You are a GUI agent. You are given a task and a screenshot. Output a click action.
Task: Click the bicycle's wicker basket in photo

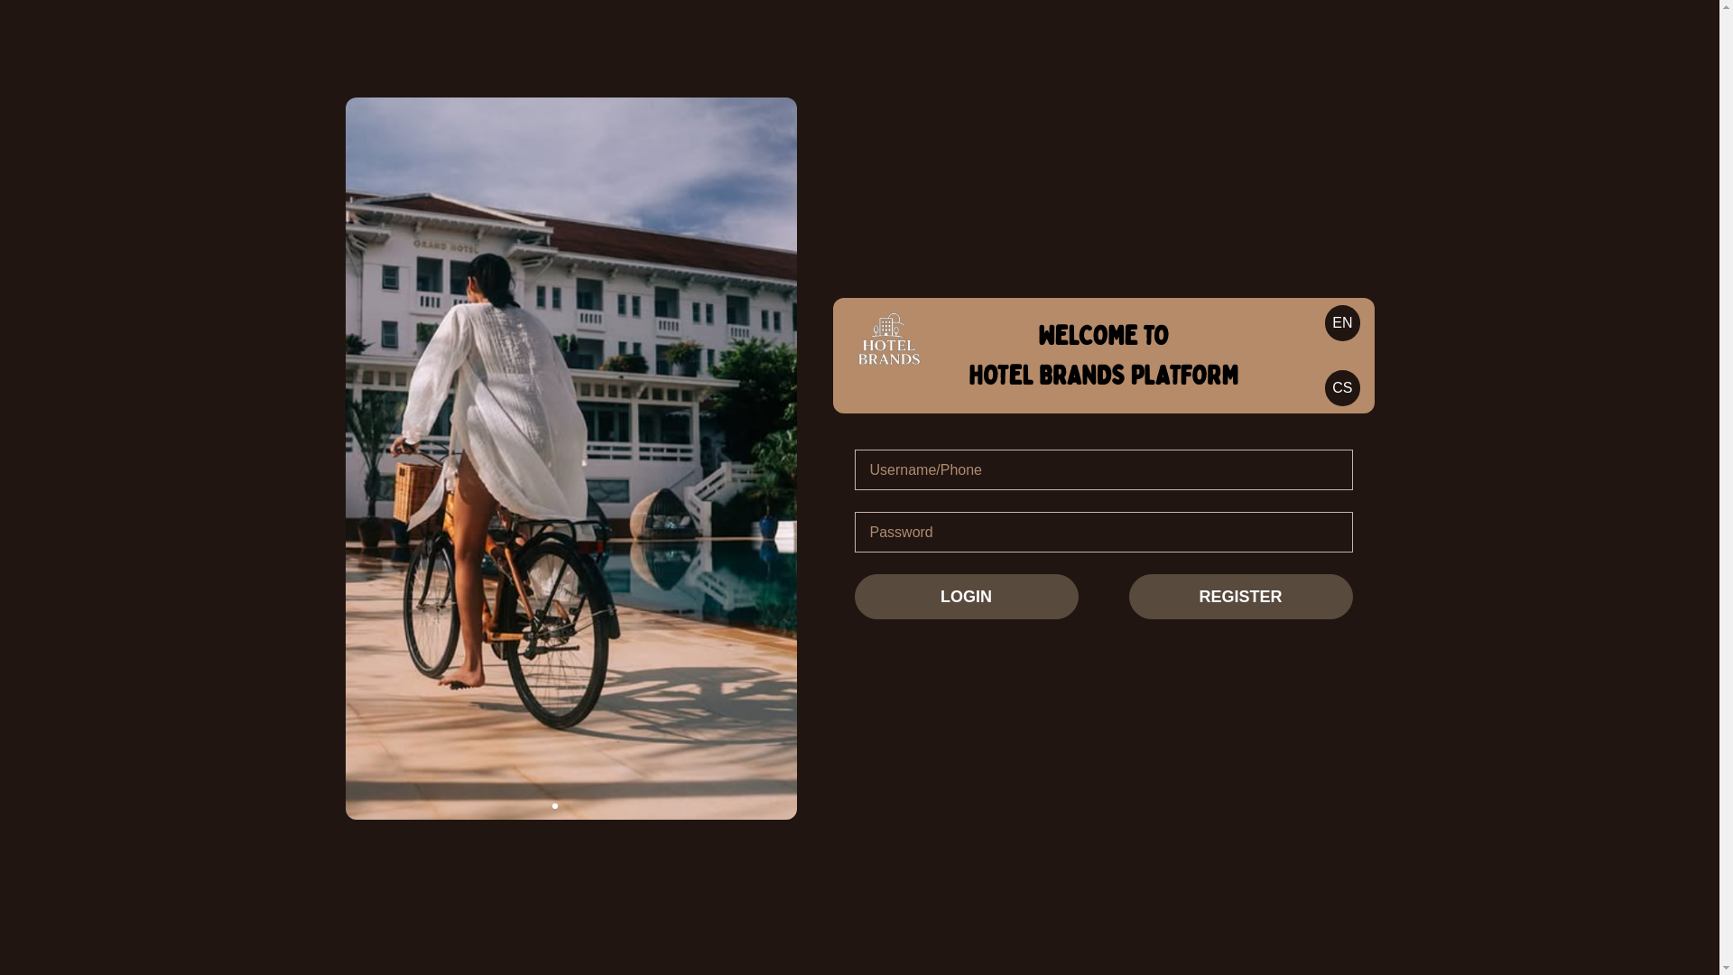pyautogui.click(x=416, y=488)
